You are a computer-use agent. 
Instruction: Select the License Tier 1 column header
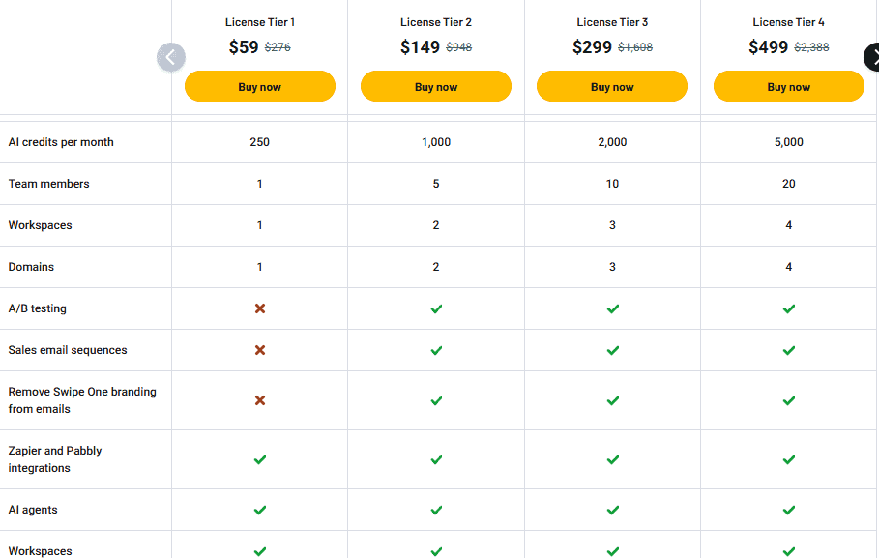[259, 21]
